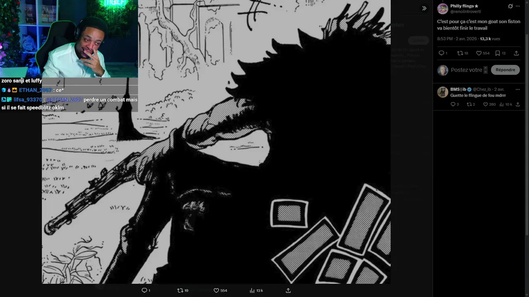Click the verified badge next to BMS | ib
Viewport: 529px width, 297px height.
(469, 89)
